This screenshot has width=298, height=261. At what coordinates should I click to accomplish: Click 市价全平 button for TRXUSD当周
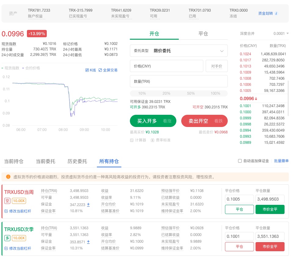point(270,209)
